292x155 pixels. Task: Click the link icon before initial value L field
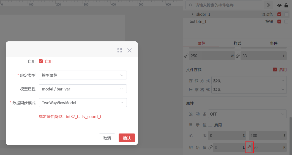pos(211,148)
